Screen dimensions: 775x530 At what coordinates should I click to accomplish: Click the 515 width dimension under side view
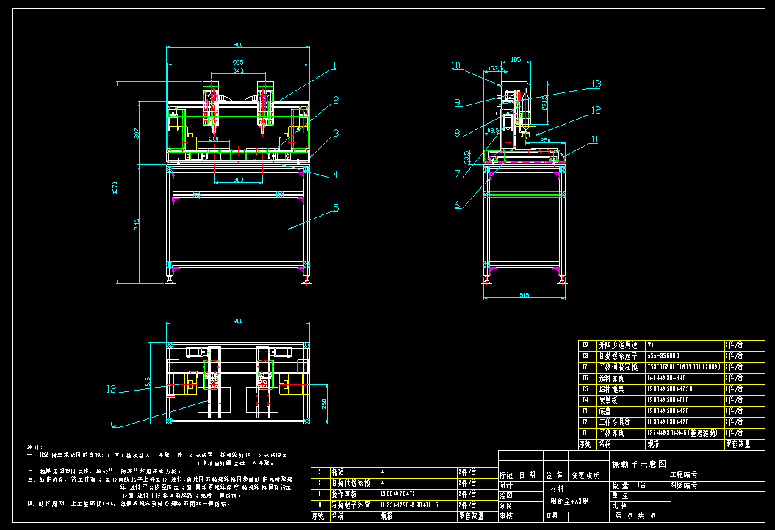(x=525, y=295)
